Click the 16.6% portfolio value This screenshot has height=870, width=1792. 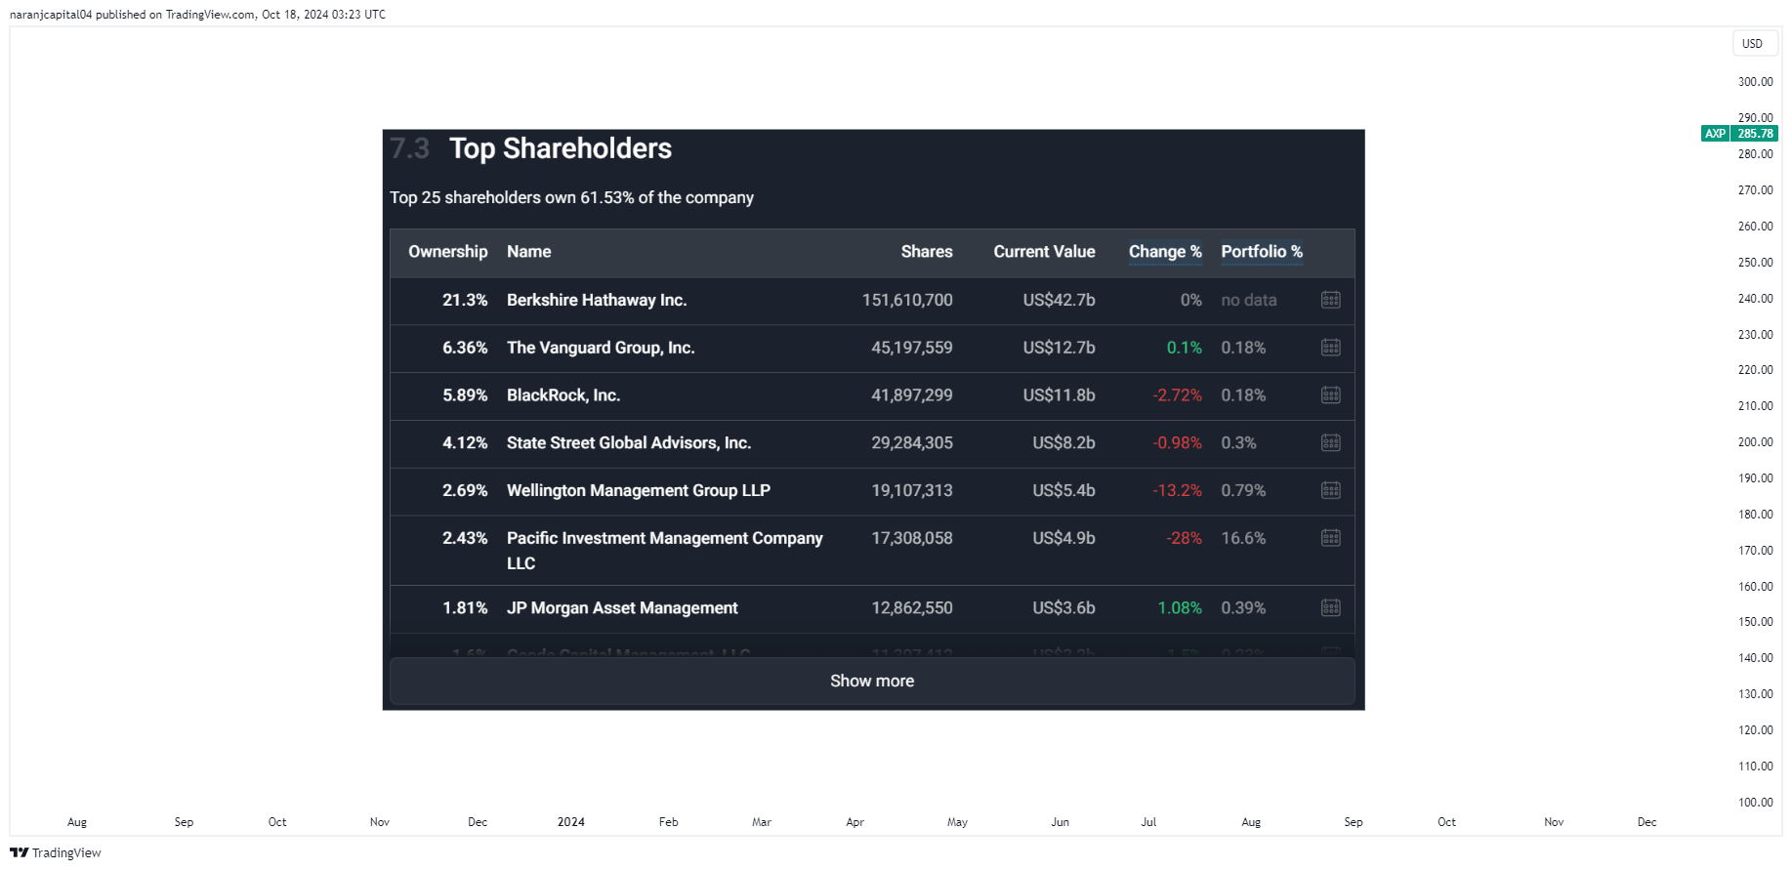tap(1243, 538)
